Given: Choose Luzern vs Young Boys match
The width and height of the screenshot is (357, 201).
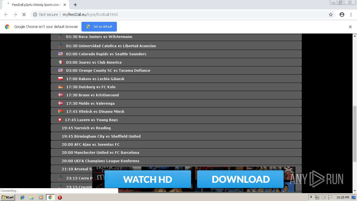Looking at the screenshot, I should (91, 120).
